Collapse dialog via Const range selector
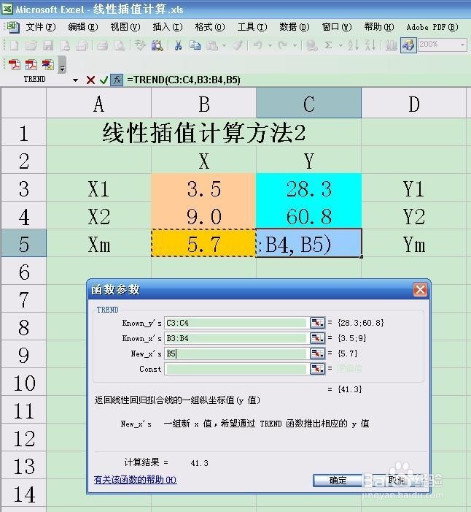The image size is (471, 512). pos(317,369)
